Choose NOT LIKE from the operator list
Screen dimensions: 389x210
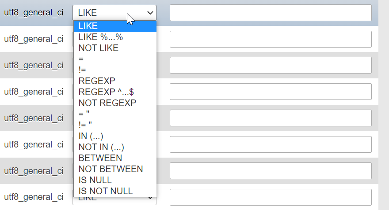pyautogui.click(x=115, y=48)
